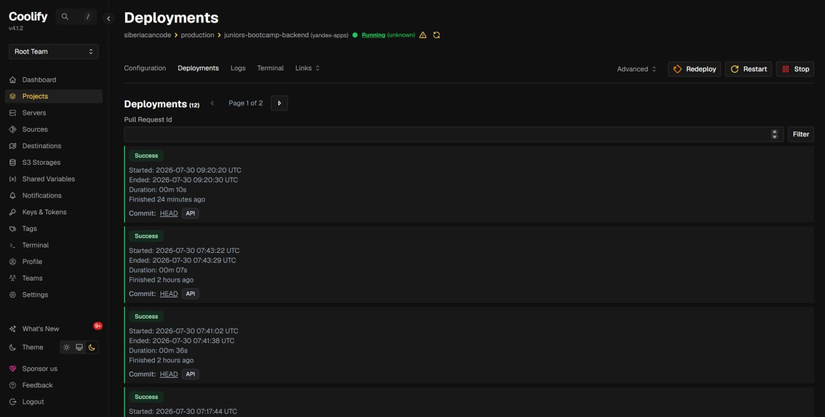Viewport: 825px width, 417px height.
Task: Click Success badge of 07:17:44 deployment
Action: click(146, 397)
